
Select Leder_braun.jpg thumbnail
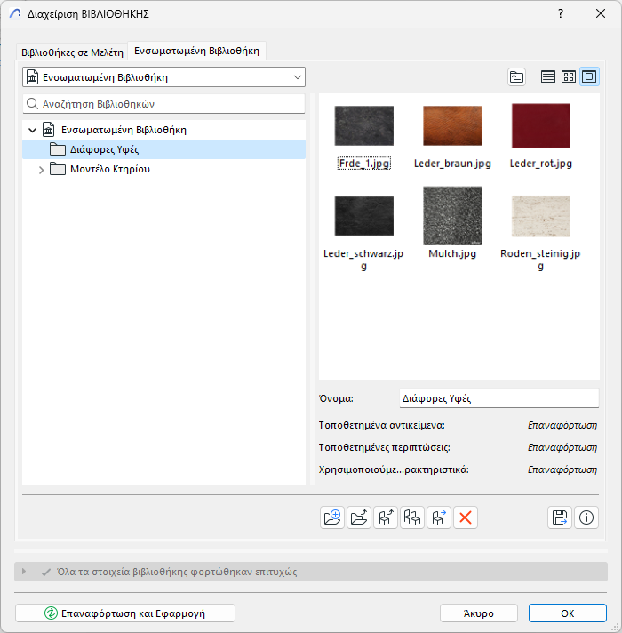[x=452, y=125]
